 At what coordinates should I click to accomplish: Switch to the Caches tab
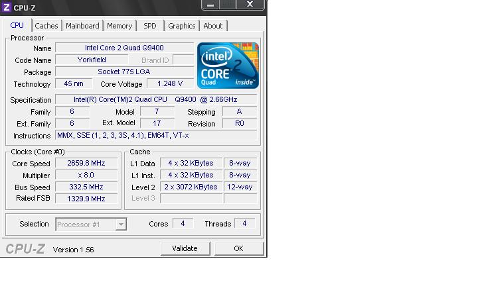tap(46, 26)
